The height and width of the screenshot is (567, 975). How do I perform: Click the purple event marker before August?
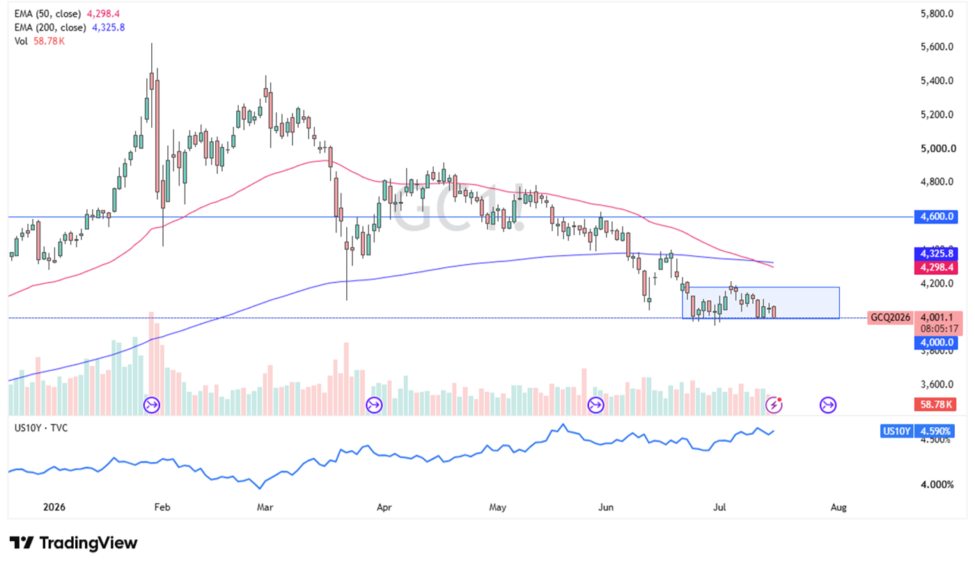(827, 404)
